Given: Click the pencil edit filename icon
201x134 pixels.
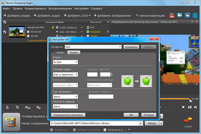Looking at the screenshot, I should click(x=53, y=27).
